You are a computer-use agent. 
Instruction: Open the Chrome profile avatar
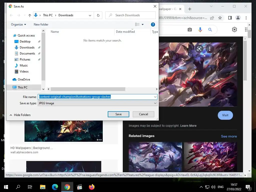coord(238,18)
